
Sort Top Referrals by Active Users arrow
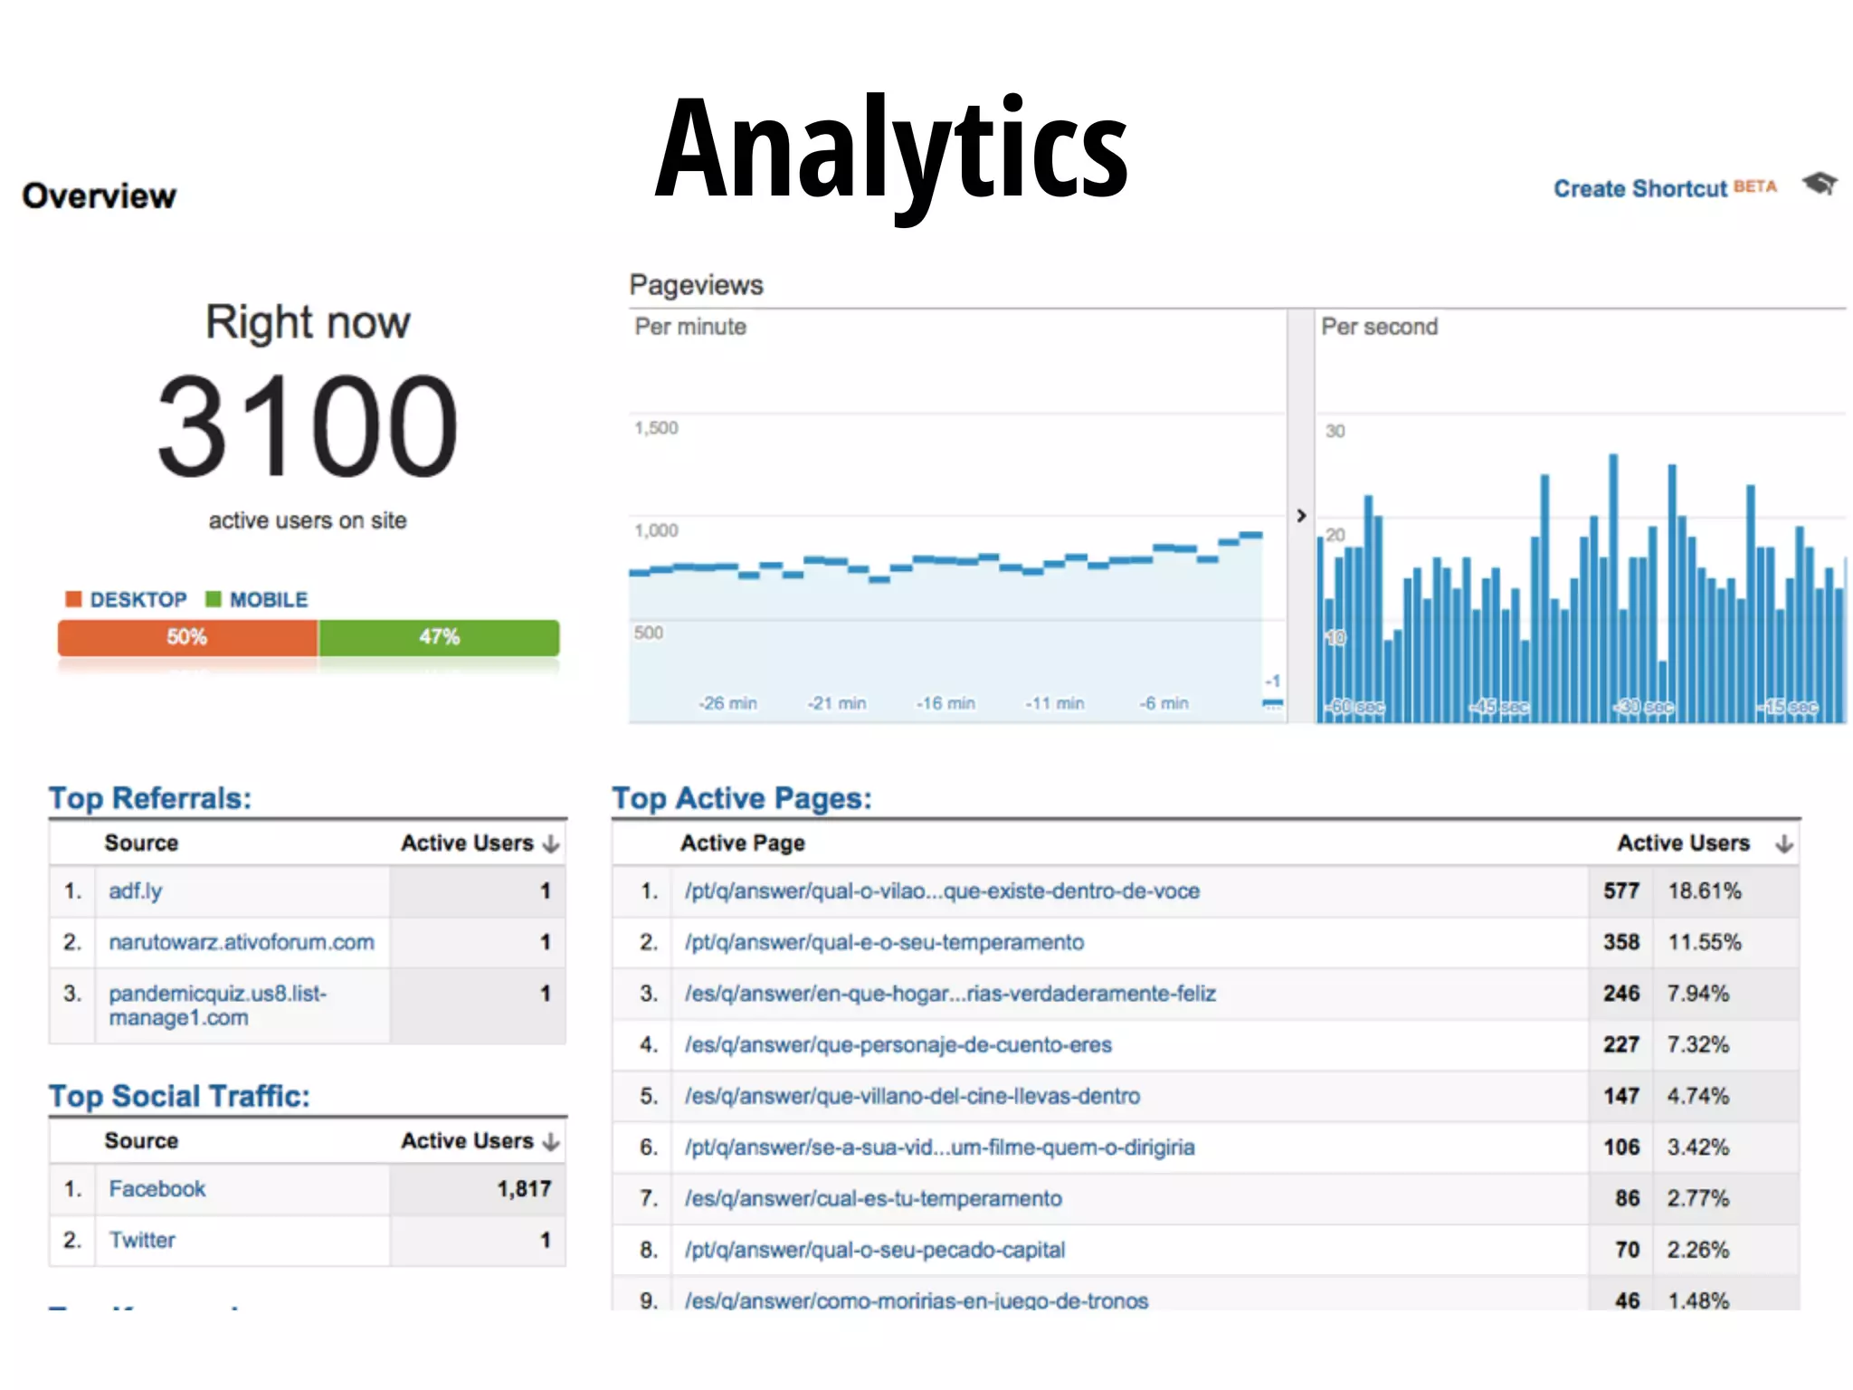click(x=551, y=844)
